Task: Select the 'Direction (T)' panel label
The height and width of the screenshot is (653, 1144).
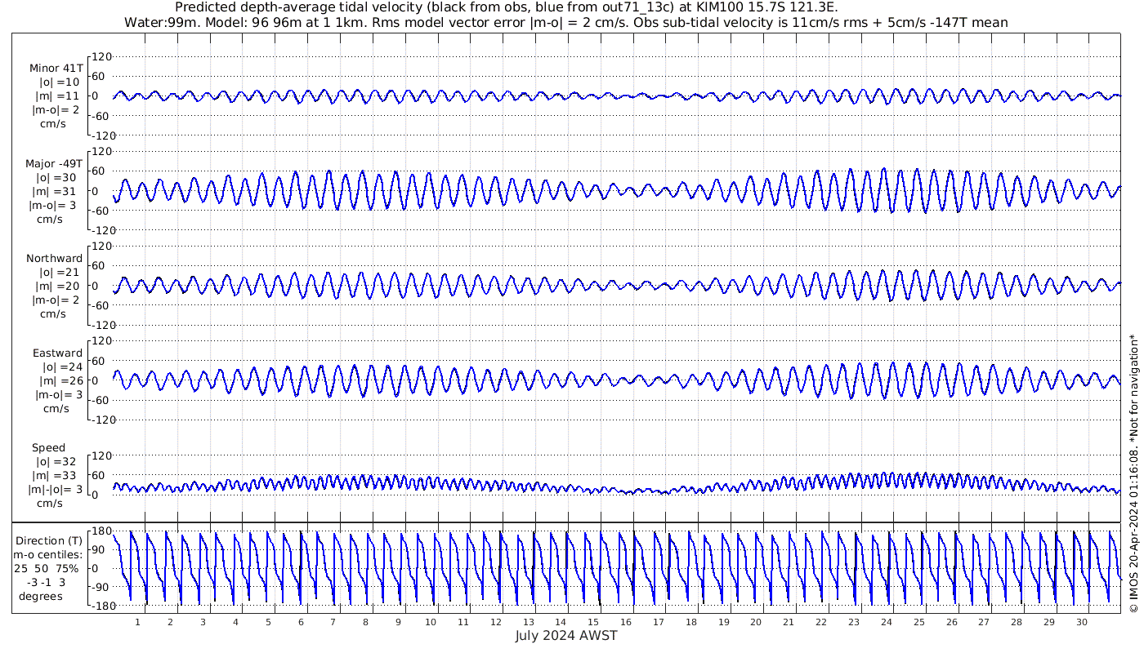Action: 49,540
